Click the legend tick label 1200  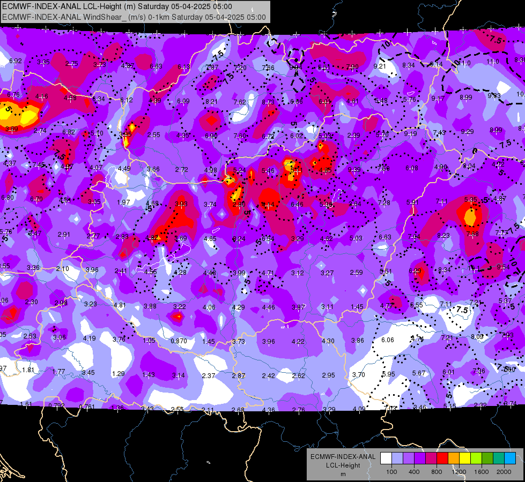[x=459, y=472]
